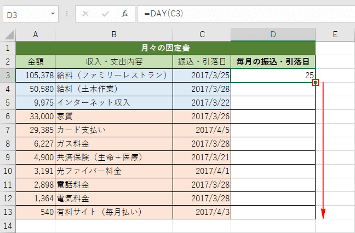Select cell カード支払い
The height and width of the screenshot is (233, 355).
coord(114,130)
